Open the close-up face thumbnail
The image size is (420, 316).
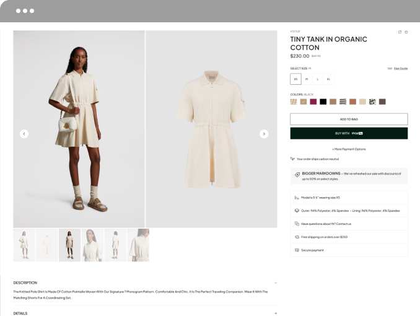[x=92, y=245]
